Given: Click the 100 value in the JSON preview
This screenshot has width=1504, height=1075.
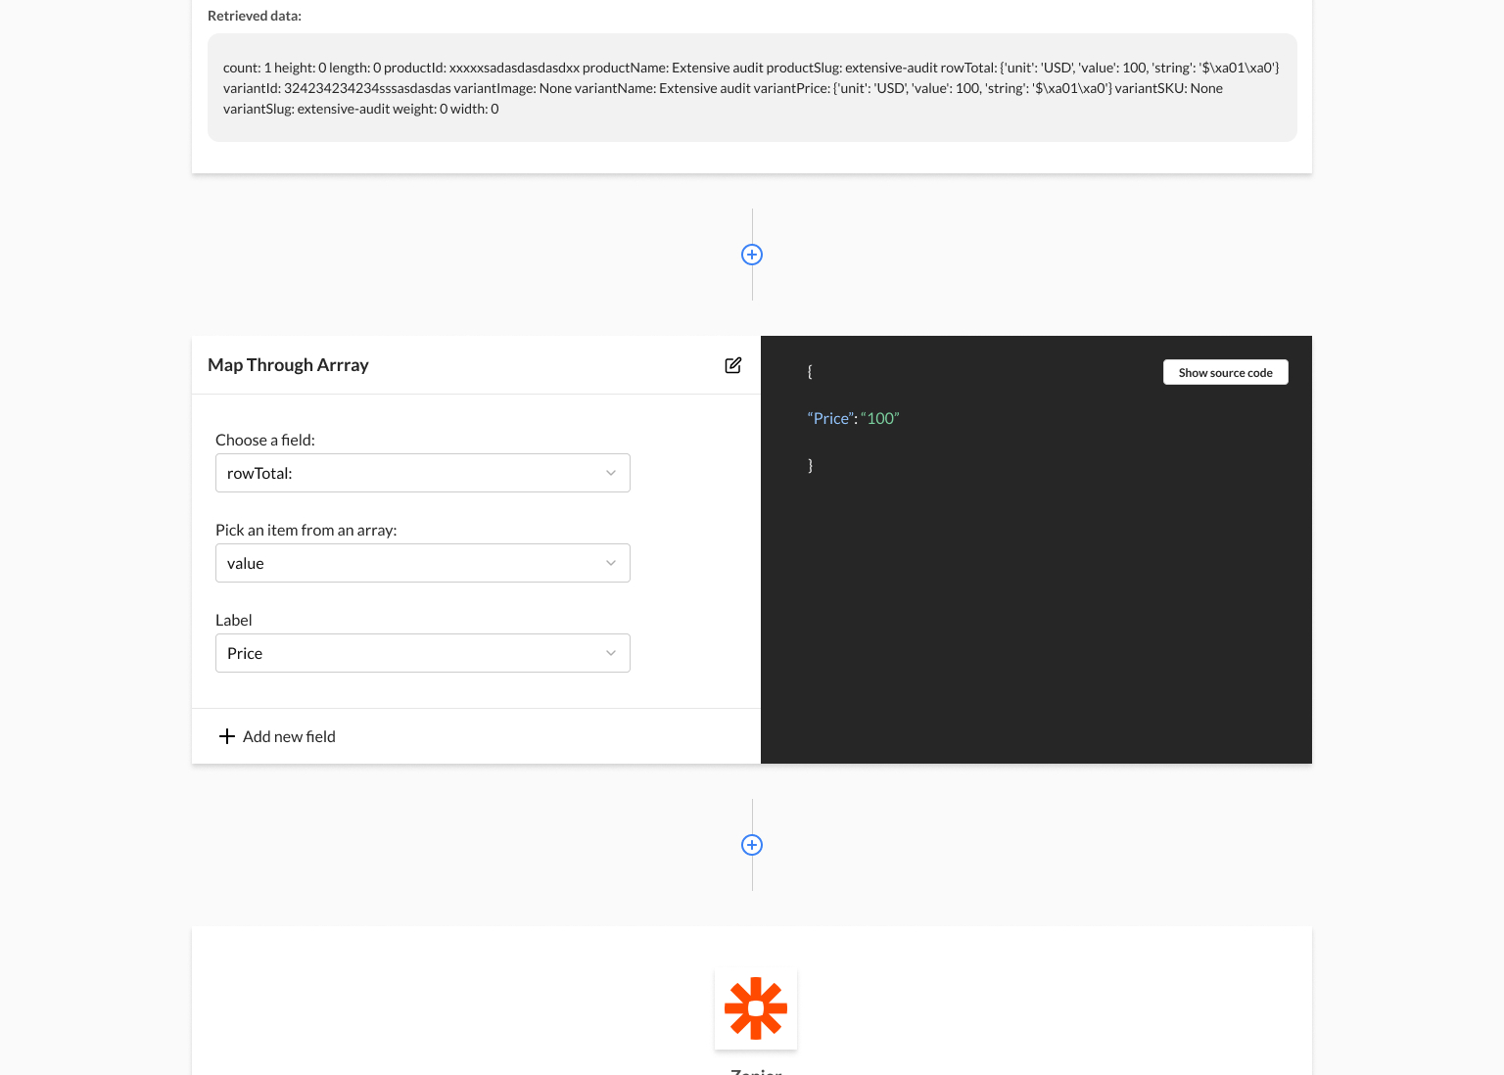Looking at the screenshot, I should 880,418.
